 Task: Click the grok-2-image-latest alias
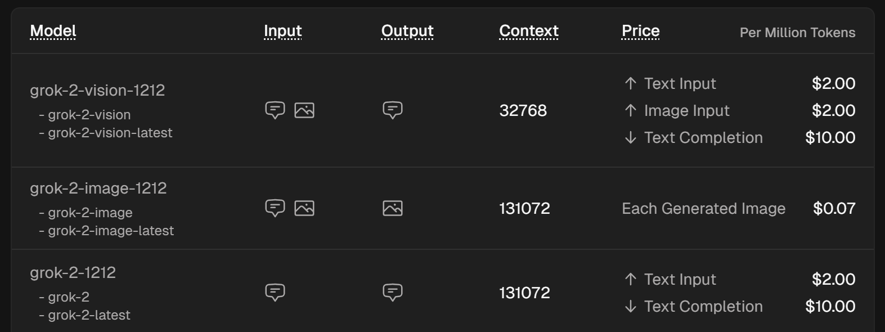(x=111, y=231)
